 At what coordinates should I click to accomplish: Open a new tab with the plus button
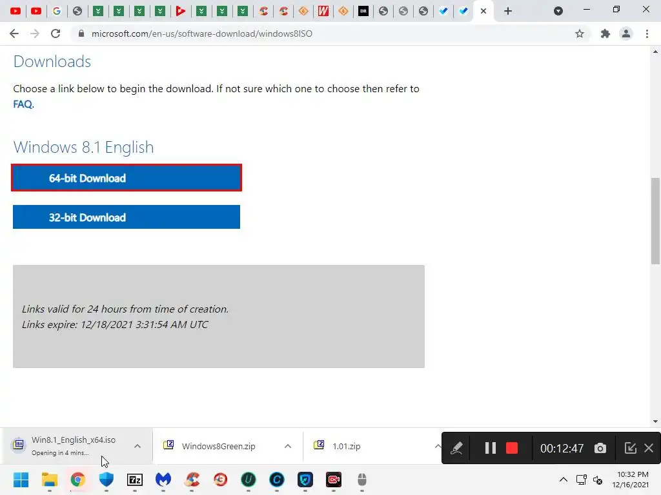pos(508,11)
